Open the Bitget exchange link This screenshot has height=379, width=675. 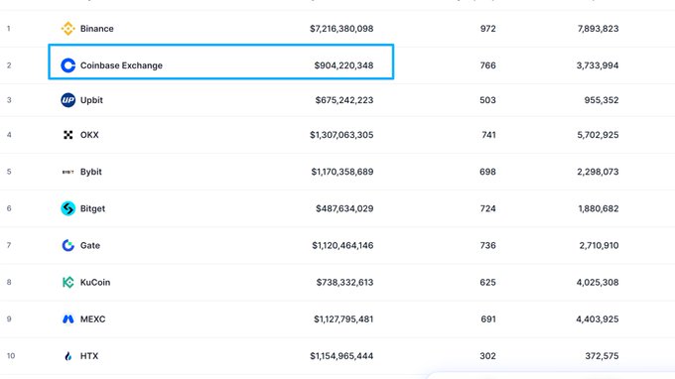(x=92, y=208)
